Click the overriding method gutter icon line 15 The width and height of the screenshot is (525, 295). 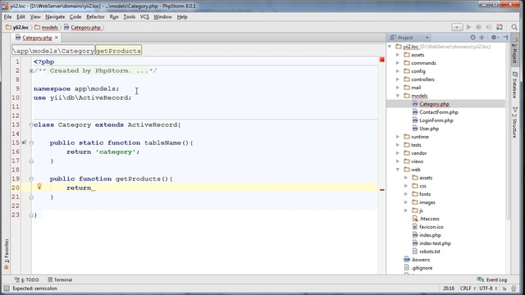[x=24, y=143]
